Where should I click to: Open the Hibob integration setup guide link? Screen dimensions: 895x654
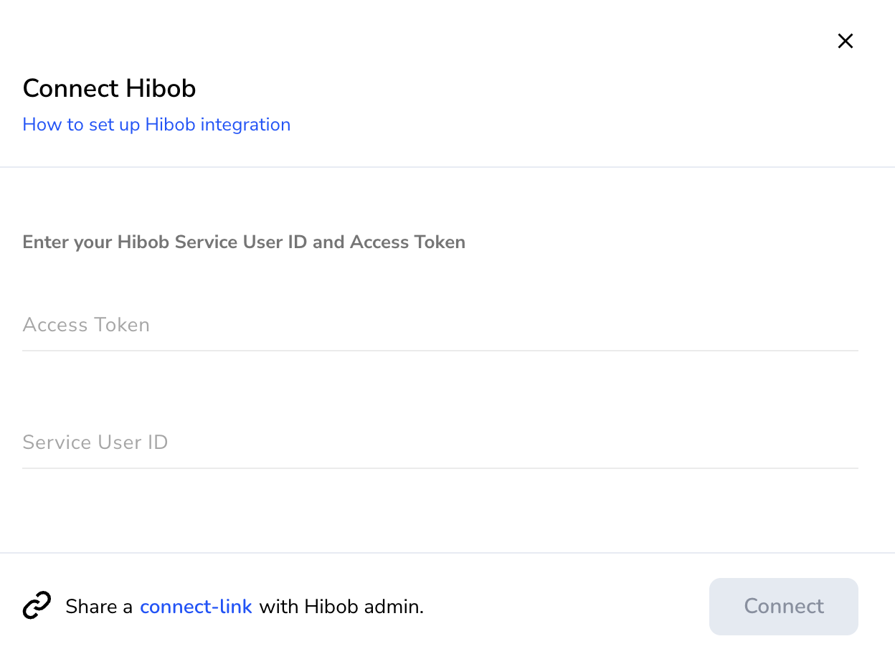click(156, 125)
